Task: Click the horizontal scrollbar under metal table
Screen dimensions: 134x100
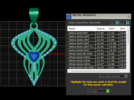Action: 95,71
